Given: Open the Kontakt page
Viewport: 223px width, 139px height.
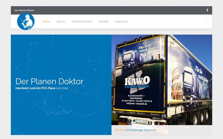Looking at the screenshot, I should tap(104, 22).
